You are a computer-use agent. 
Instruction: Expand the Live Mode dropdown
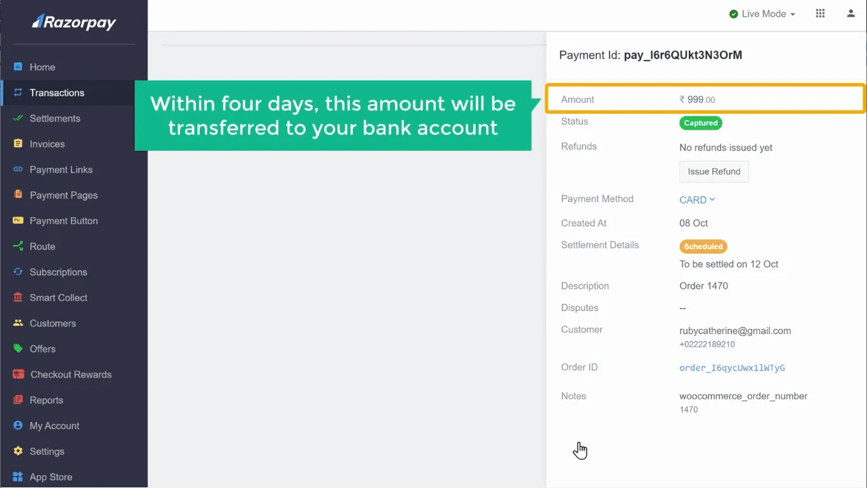pyautogui.click(x=762, y=14)
